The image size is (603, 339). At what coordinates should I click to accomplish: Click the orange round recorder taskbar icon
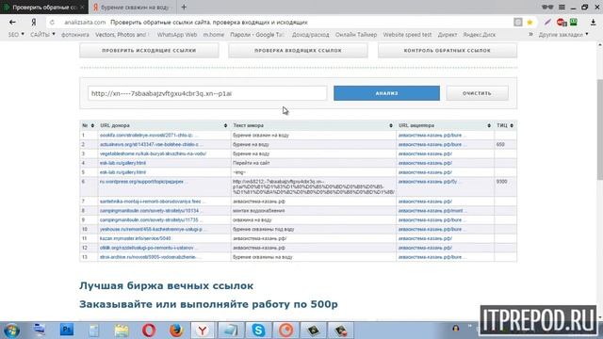pos(285,331)
